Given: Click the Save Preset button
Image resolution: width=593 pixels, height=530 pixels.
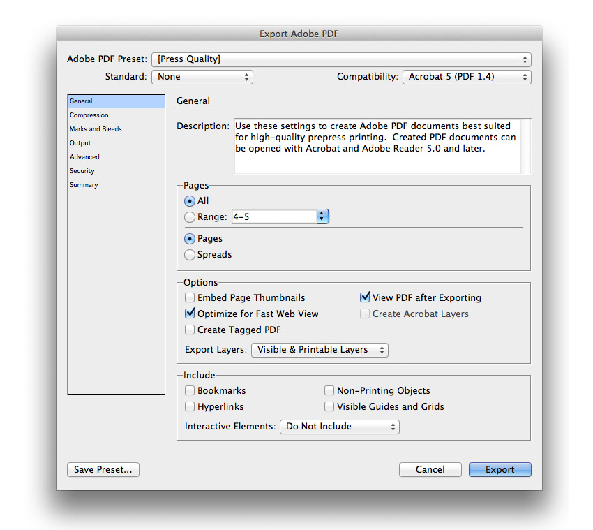Looking at the screenshot, I should click(x=103, y=470).
